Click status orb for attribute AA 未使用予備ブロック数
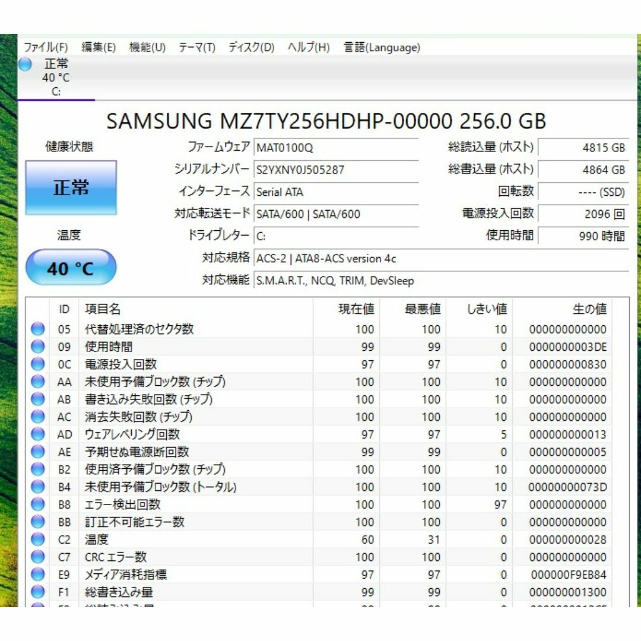641x641 pixels. (x=38, y=382)
